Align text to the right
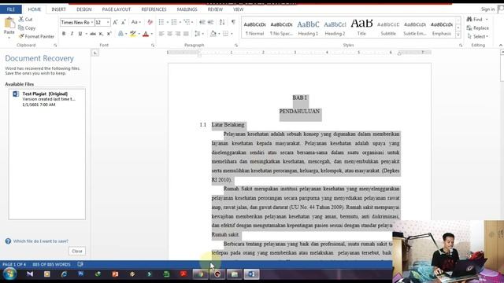This screenshot has width=504, height=283. [178, 34]
